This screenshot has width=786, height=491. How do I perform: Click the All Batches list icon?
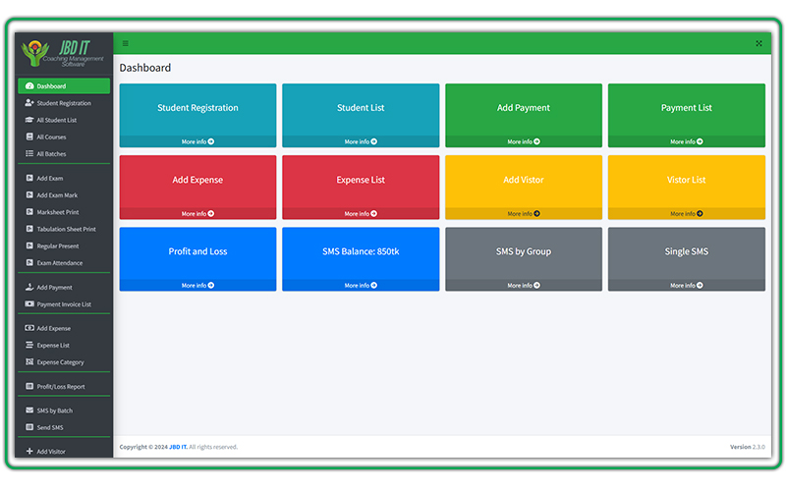point(29,154)
